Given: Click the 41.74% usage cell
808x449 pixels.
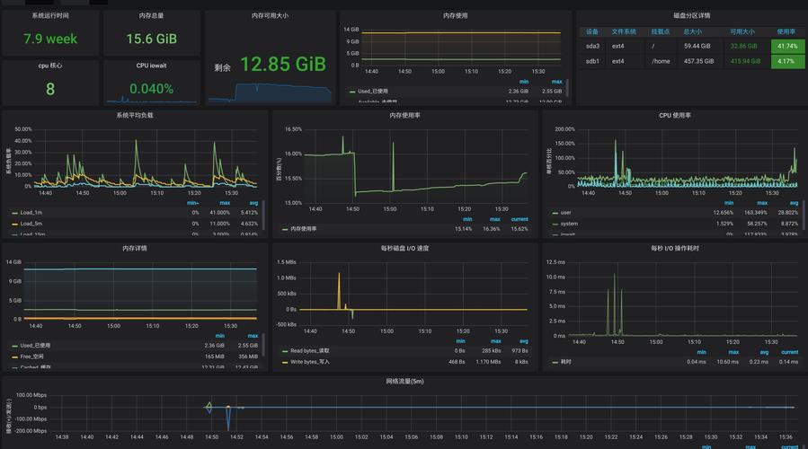Looking at the screenshot, I should pos(787,47).
